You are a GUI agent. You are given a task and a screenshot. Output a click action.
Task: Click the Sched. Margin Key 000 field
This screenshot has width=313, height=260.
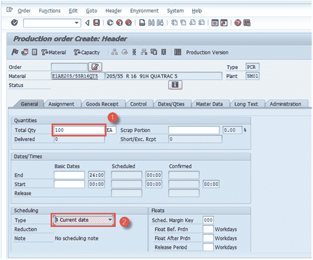coord(208,220)
